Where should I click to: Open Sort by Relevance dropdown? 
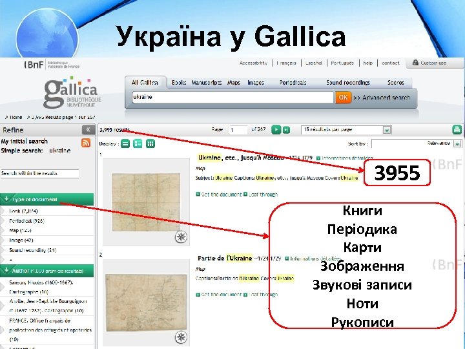click(x=457, y=143)
